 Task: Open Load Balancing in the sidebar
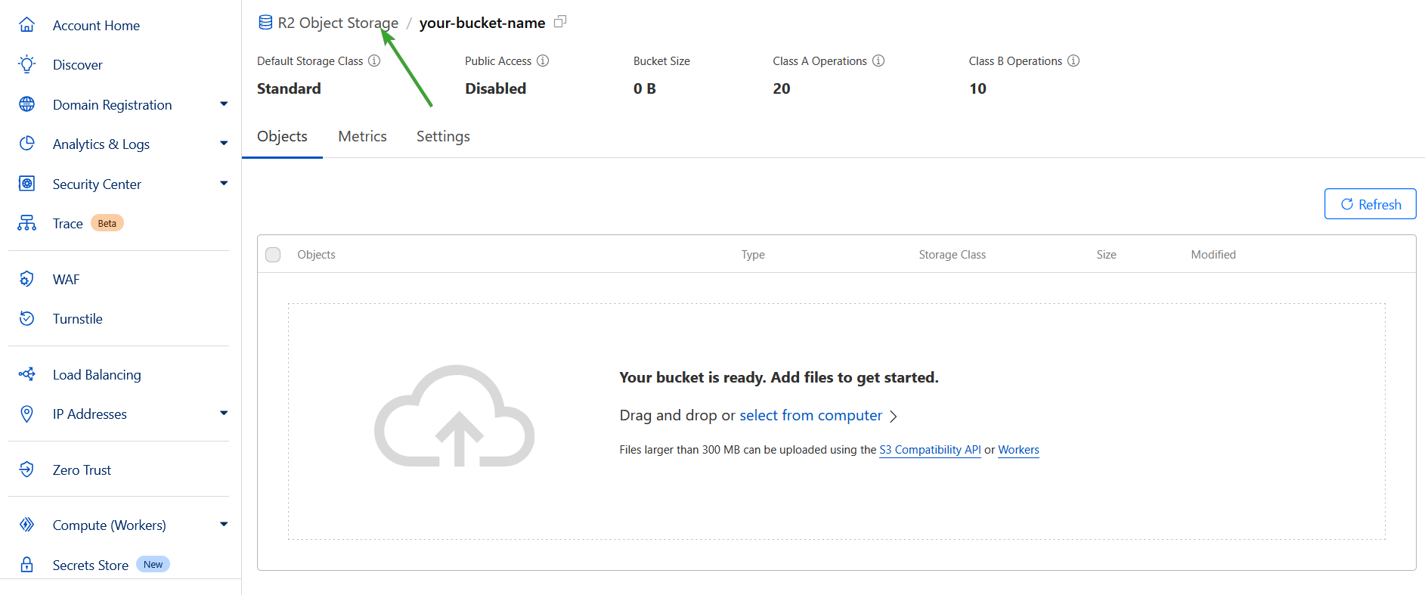97,374
